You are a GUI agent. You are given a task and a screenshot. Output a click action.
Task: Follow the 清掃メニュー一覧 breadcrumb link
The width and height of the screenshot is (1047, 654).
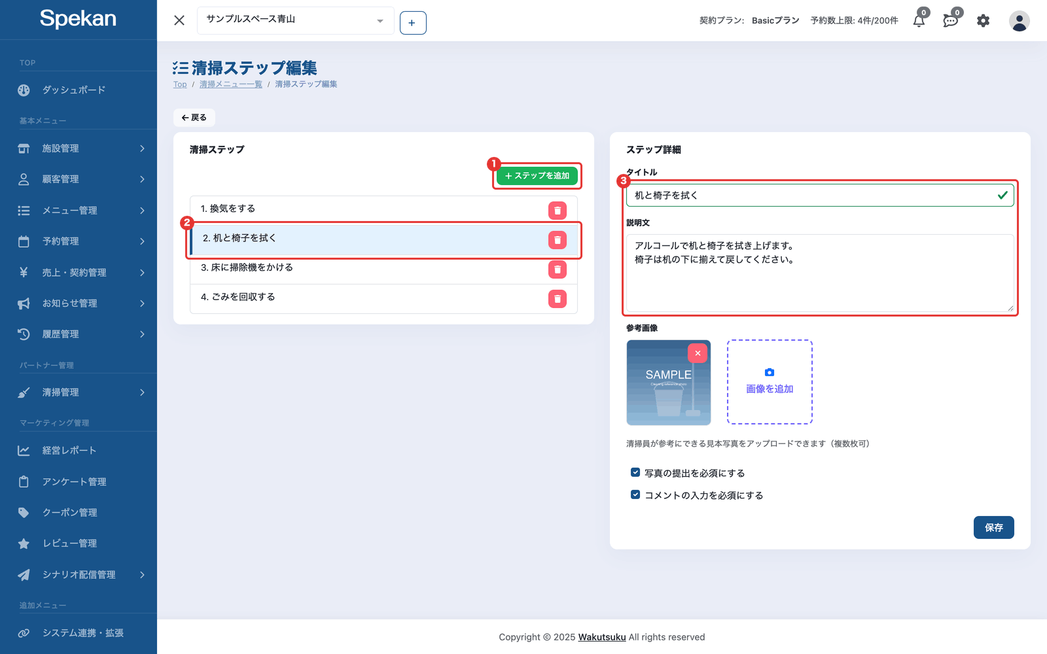(231, 84)
